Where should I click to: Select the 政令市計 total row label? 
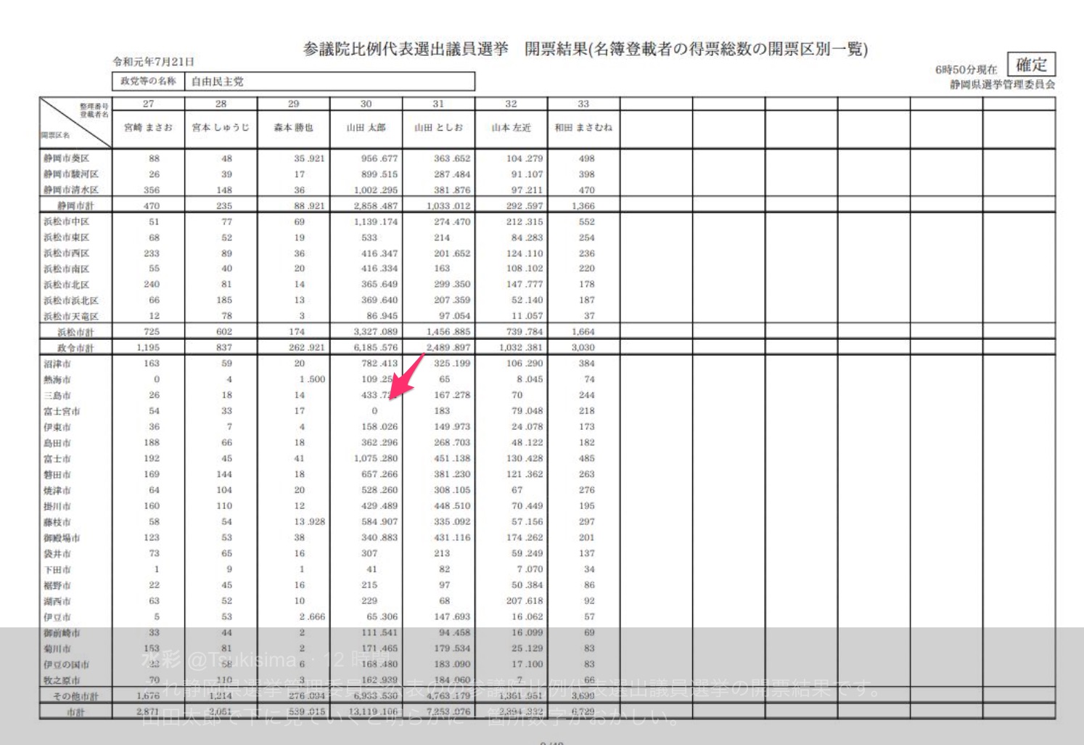pos(75,348)
